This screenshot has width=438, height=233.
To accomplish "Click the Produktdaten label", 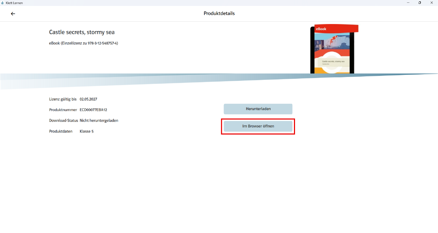I will point(61,131).
